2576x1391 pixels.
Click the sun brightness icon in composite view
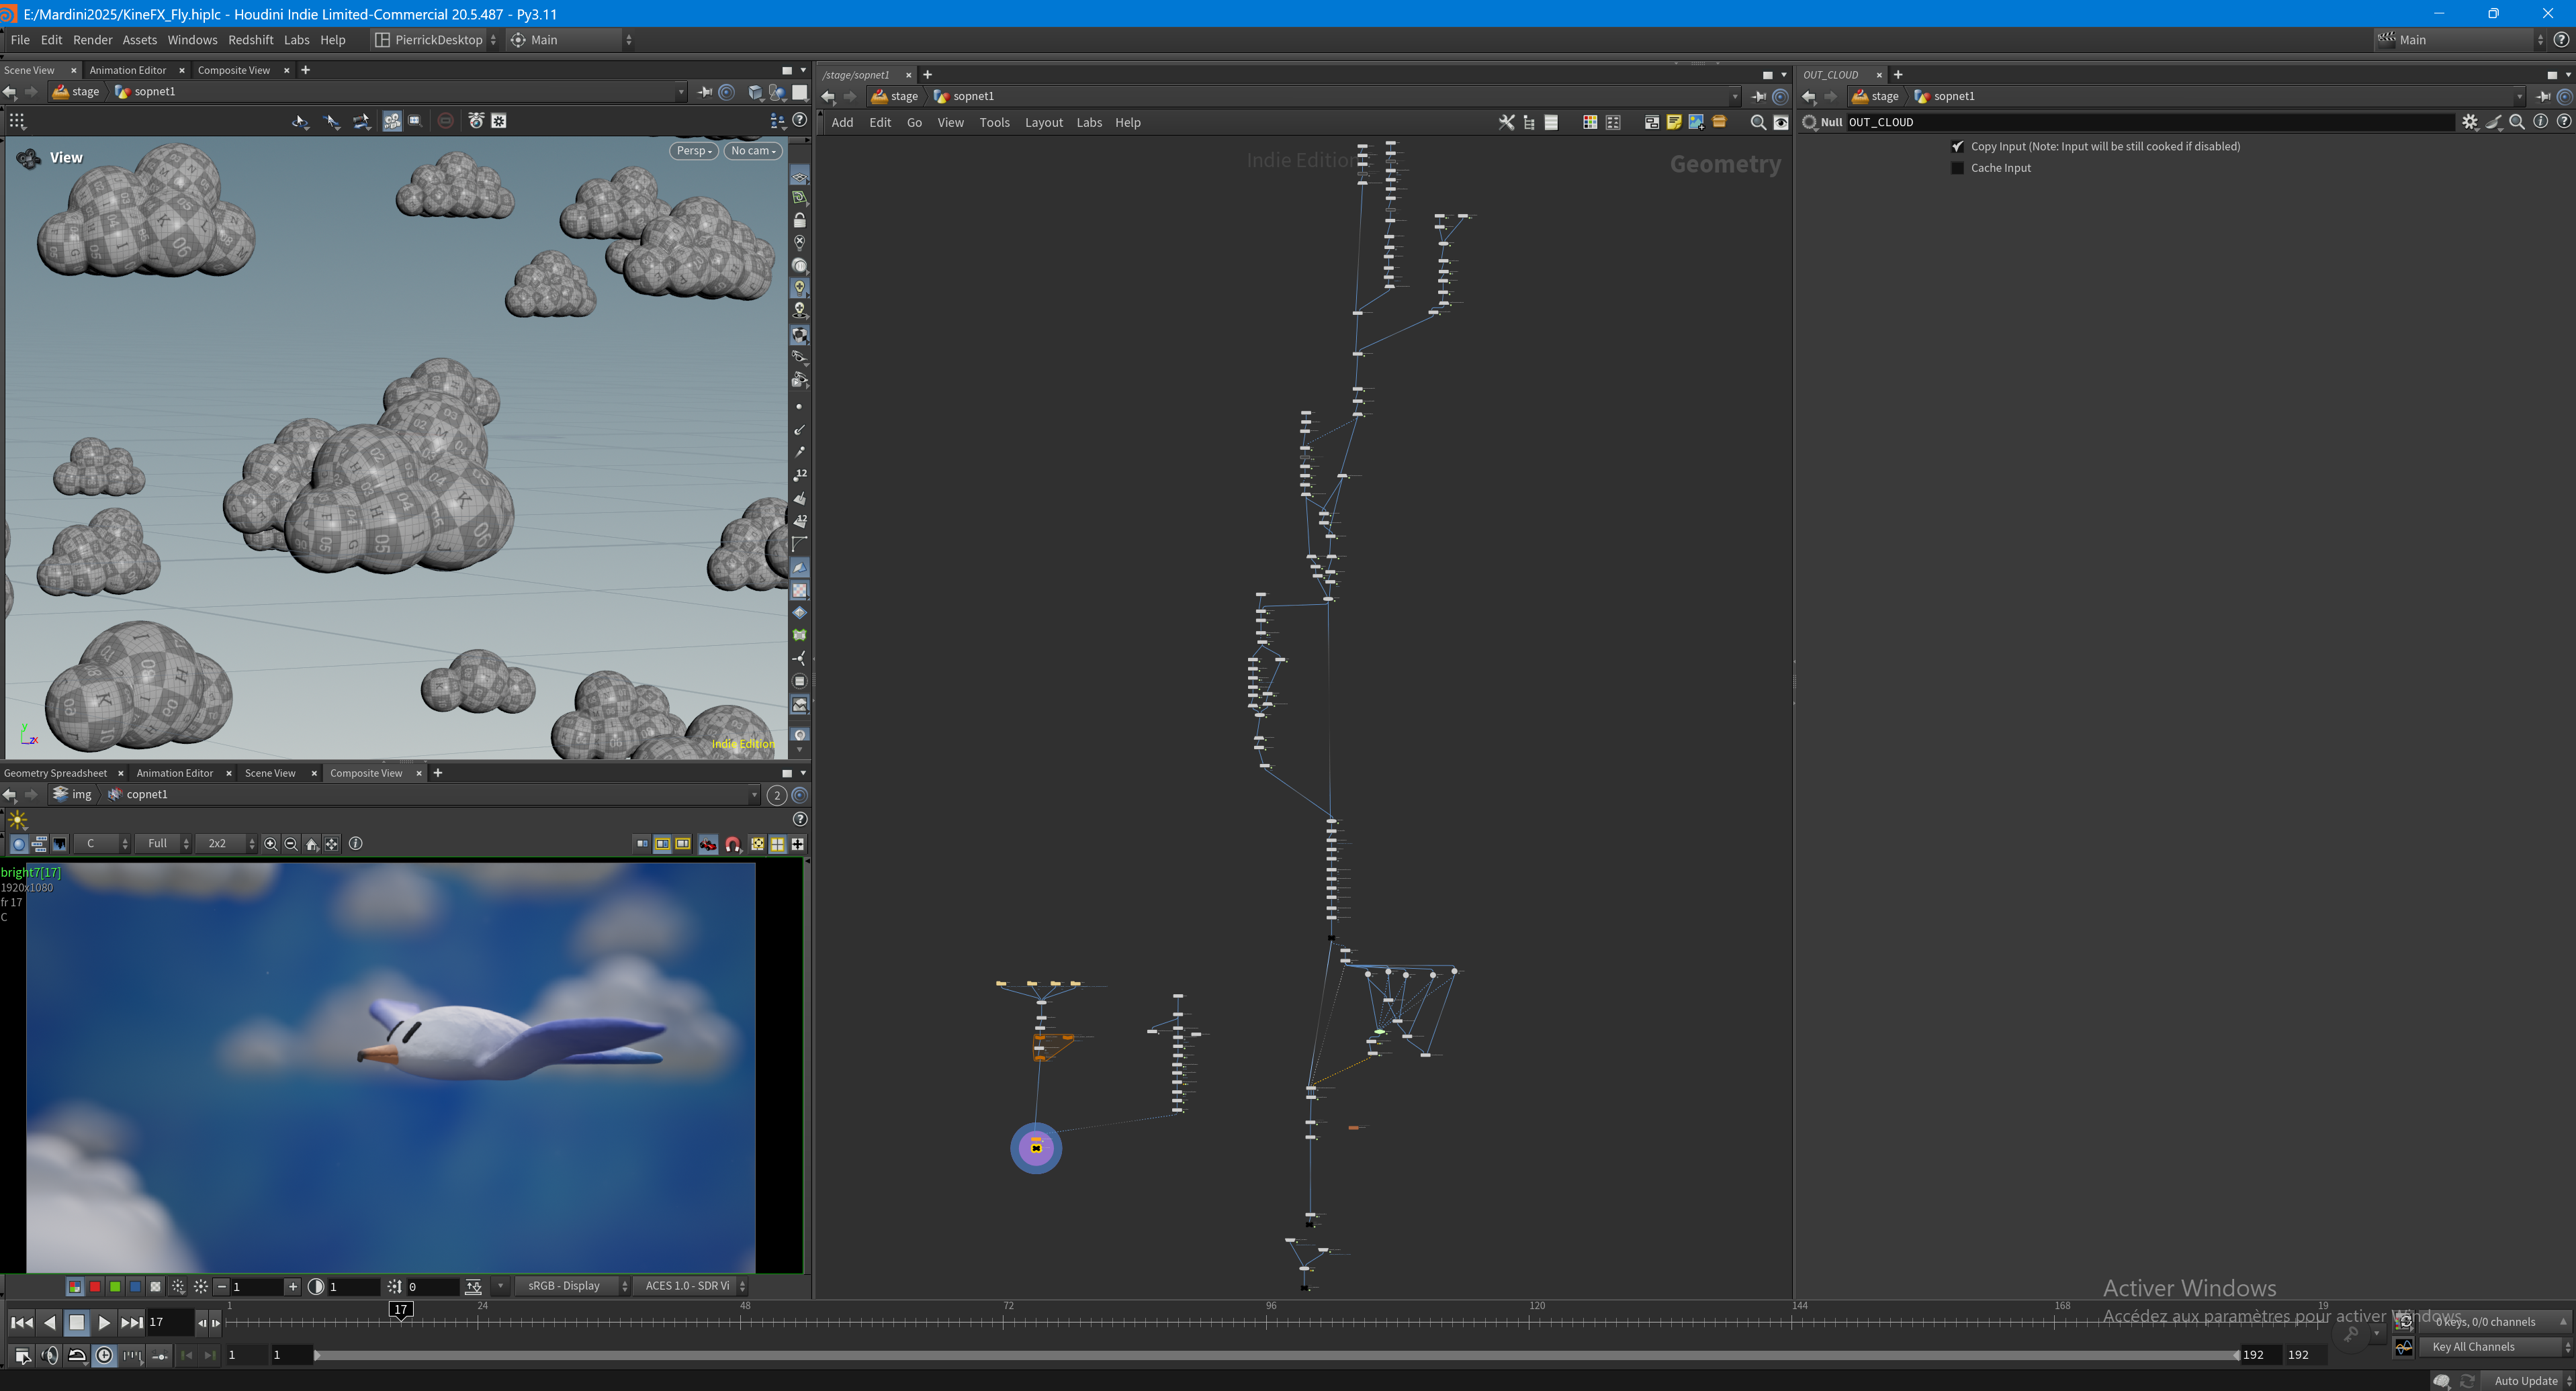click(x=18, y=820)
